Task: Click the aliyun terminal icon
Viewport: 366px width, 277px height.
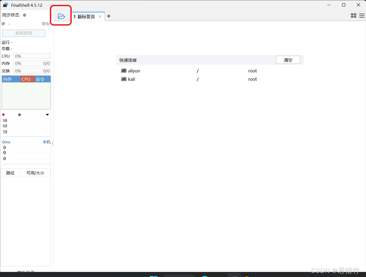Action: [124, 71]
